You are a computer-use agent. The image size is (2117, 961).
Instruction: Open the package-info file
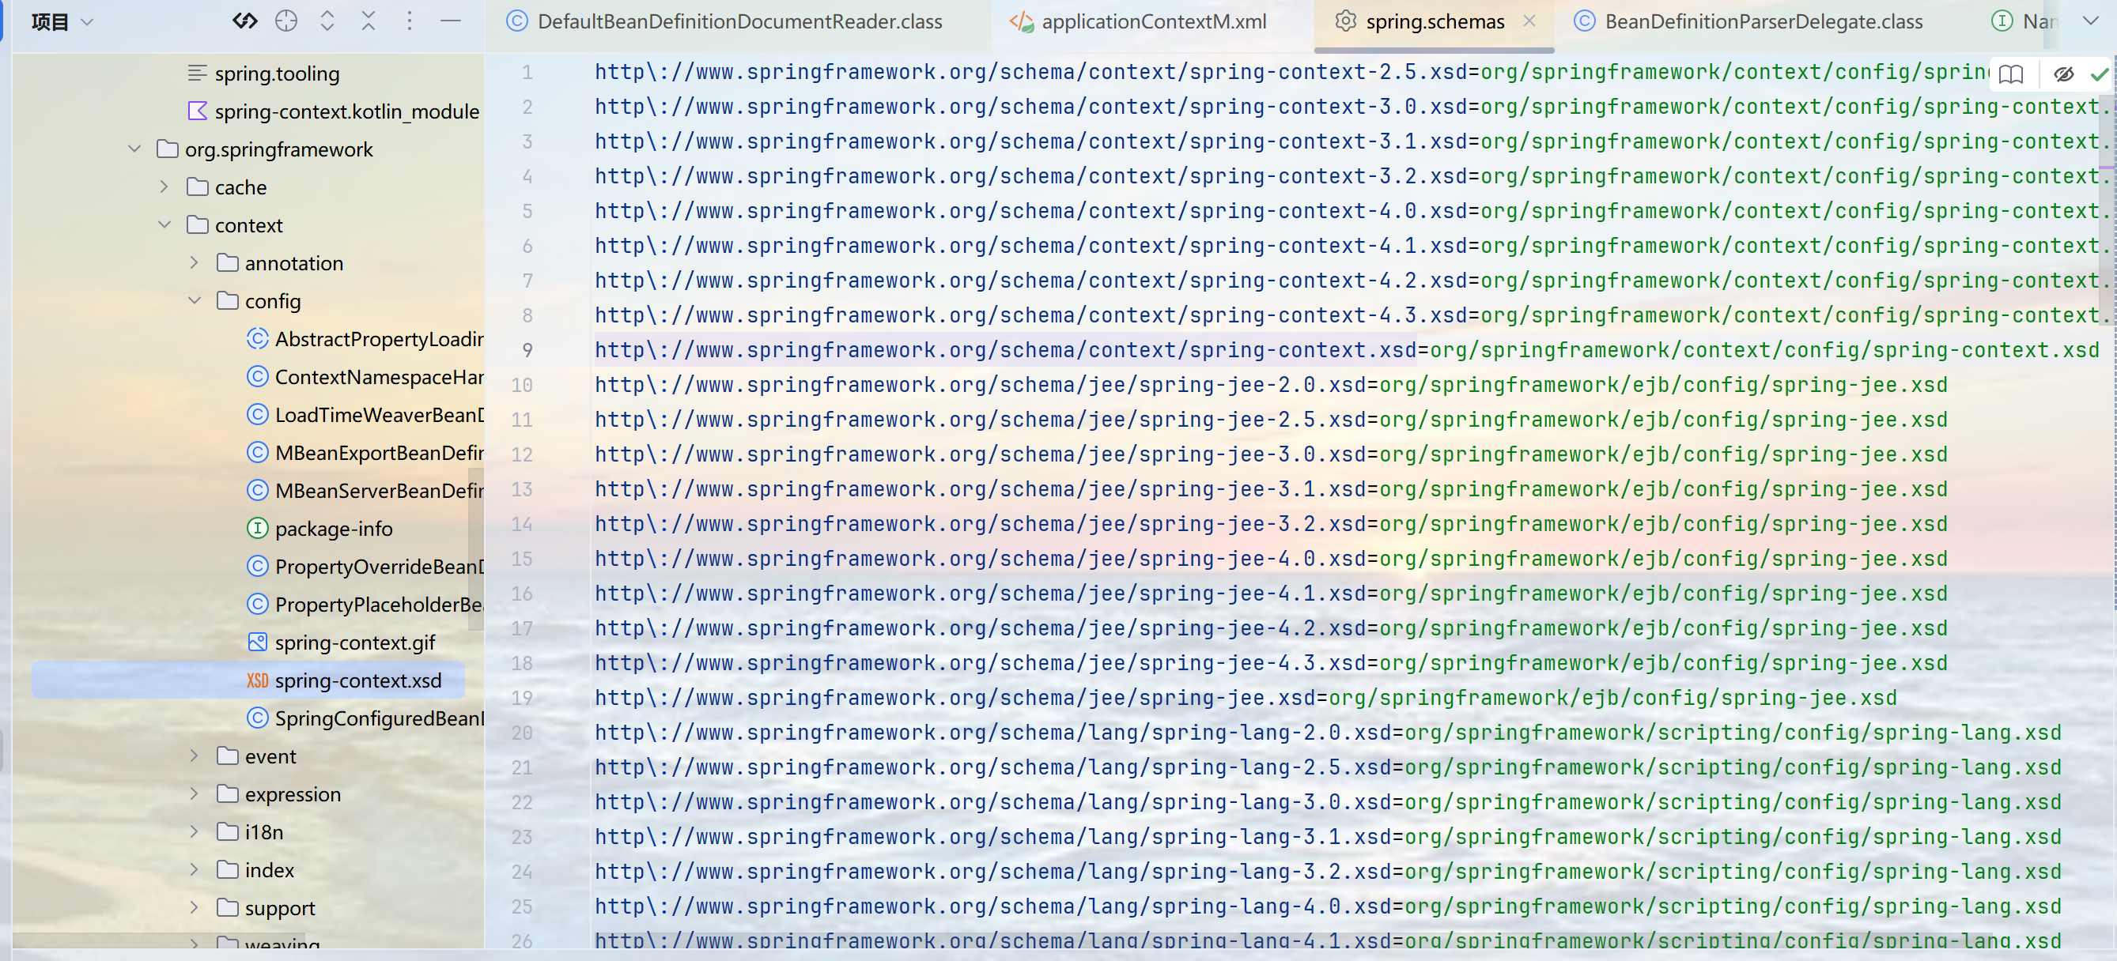(x=333, y=529)
